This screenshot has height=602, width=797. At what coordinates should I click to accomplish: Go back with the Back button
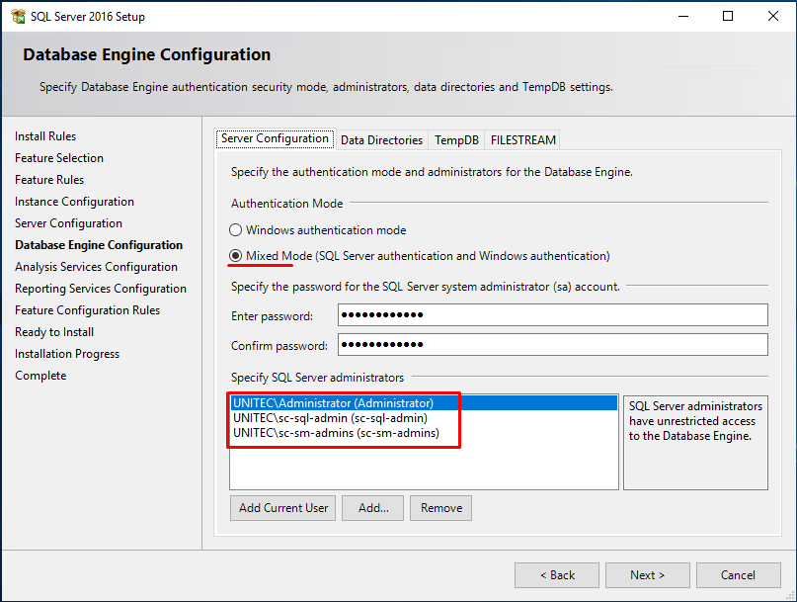tap(557, 575)
